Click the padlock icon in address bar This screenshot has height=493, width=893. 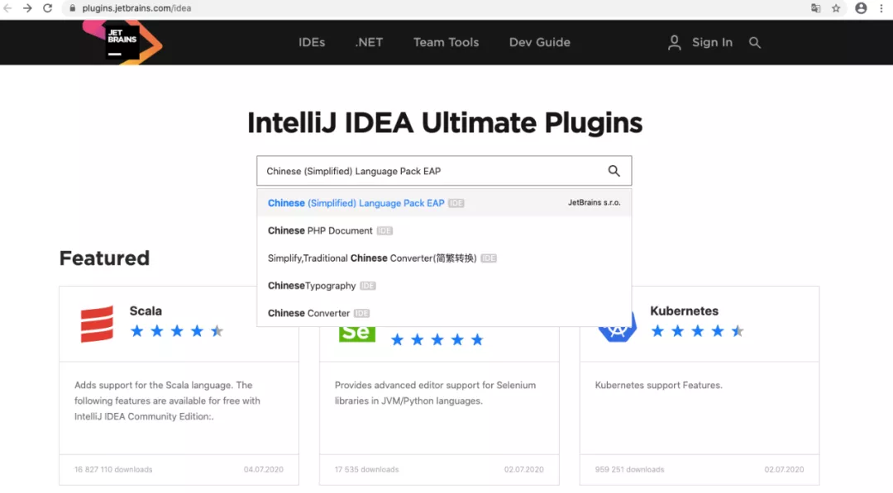pyautogui.click(x=72, y=8)
